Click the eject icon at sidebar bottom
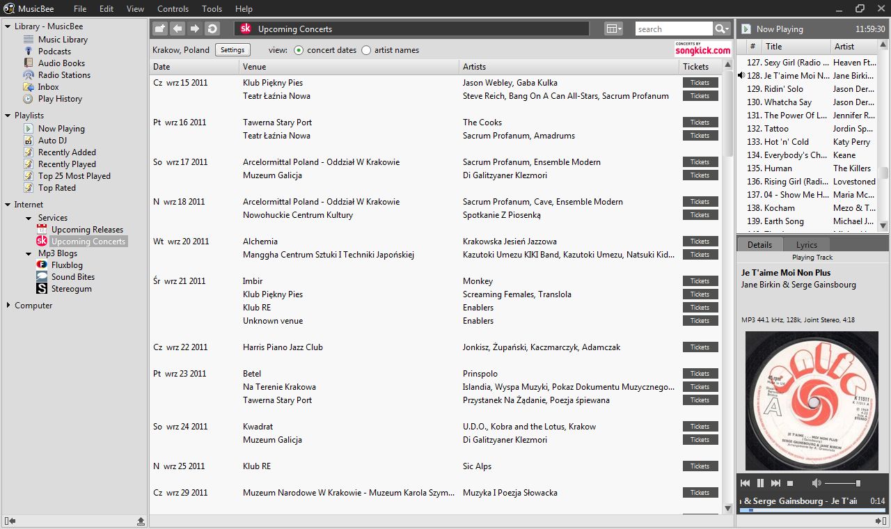This screenshot has width=891, height=529. tap(141, 521)
